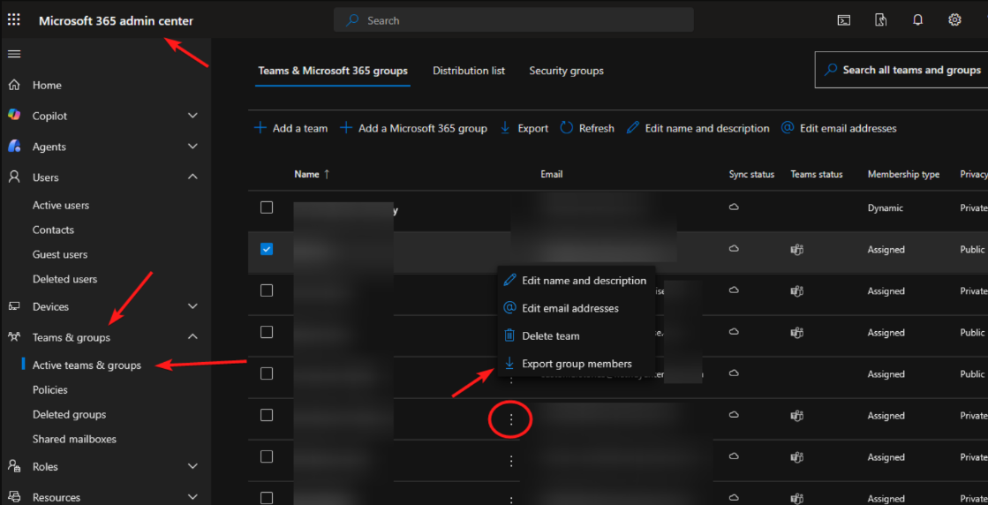The image size is (988, 505).
Task: Collapse the hamburger navigation menu
Action: pyautogui.click(x=14, y=54)
